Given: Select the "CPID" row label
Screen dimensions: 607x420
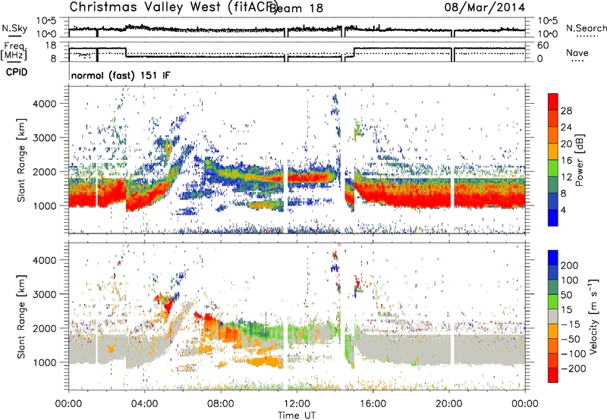Looking at the screenshot, I should (17, 72).
